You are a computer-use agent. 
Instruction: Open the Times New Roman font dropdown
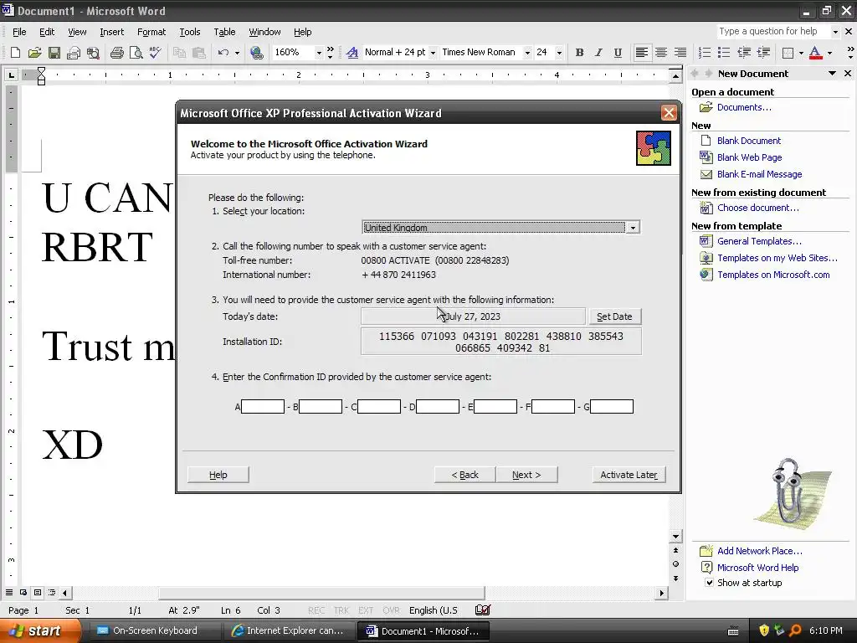[x=527, y=53]
